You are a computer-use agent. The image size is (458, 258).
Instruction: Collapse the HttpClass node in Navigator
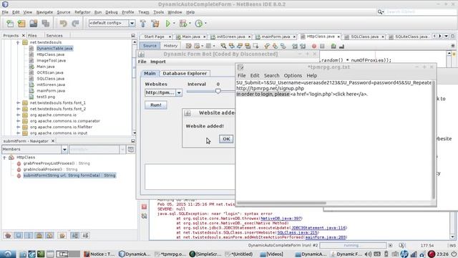[4, 158]
